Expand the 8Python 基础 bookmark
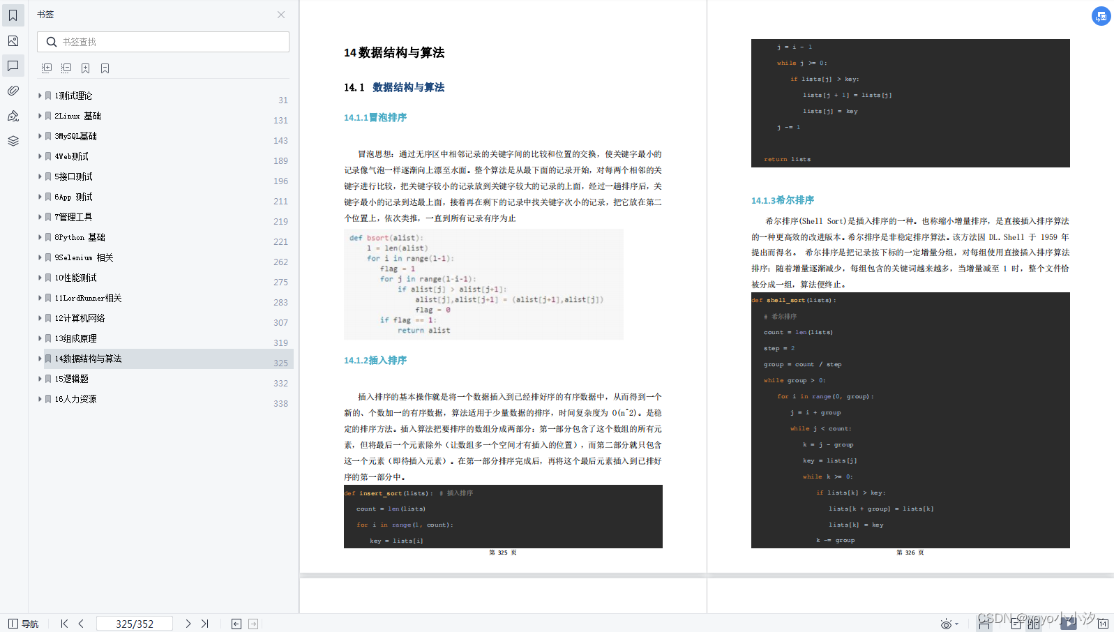 tap(40, 237)
